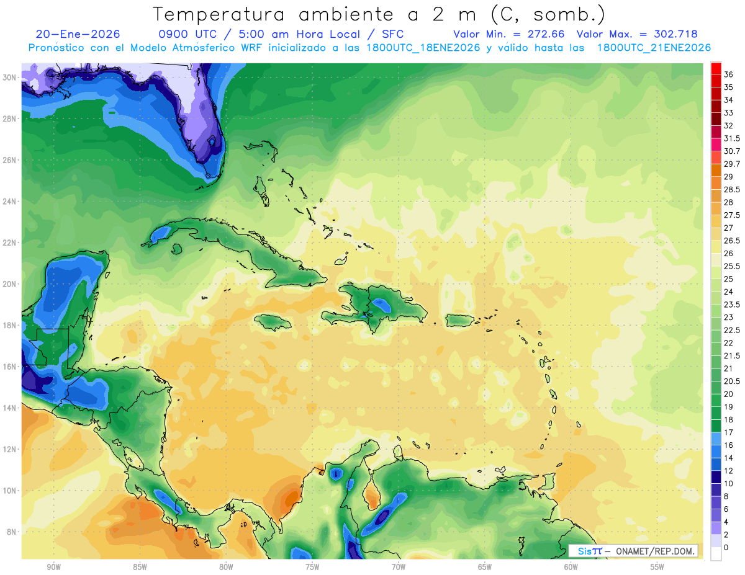Click the valid-until time '1800UTC_21ENE2026'
The image size is (745, 575).
(x=654, y=48)
